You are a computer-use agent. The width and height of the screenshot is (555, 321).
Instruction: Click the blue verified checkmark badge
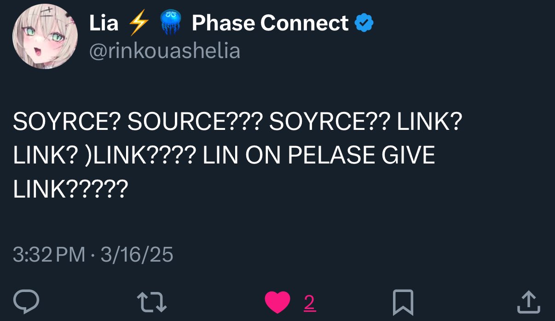pos(365,23)
